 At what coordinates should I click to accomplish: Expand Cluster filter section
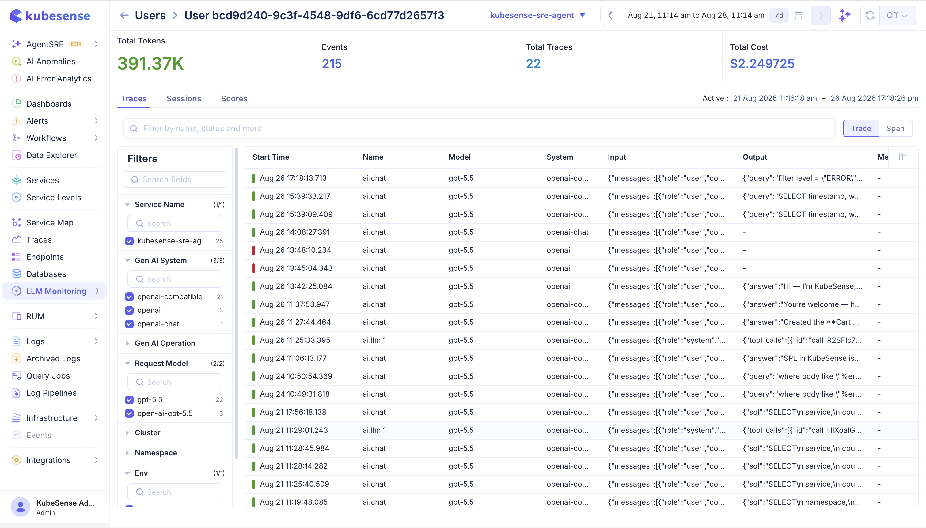coord(147,432)
